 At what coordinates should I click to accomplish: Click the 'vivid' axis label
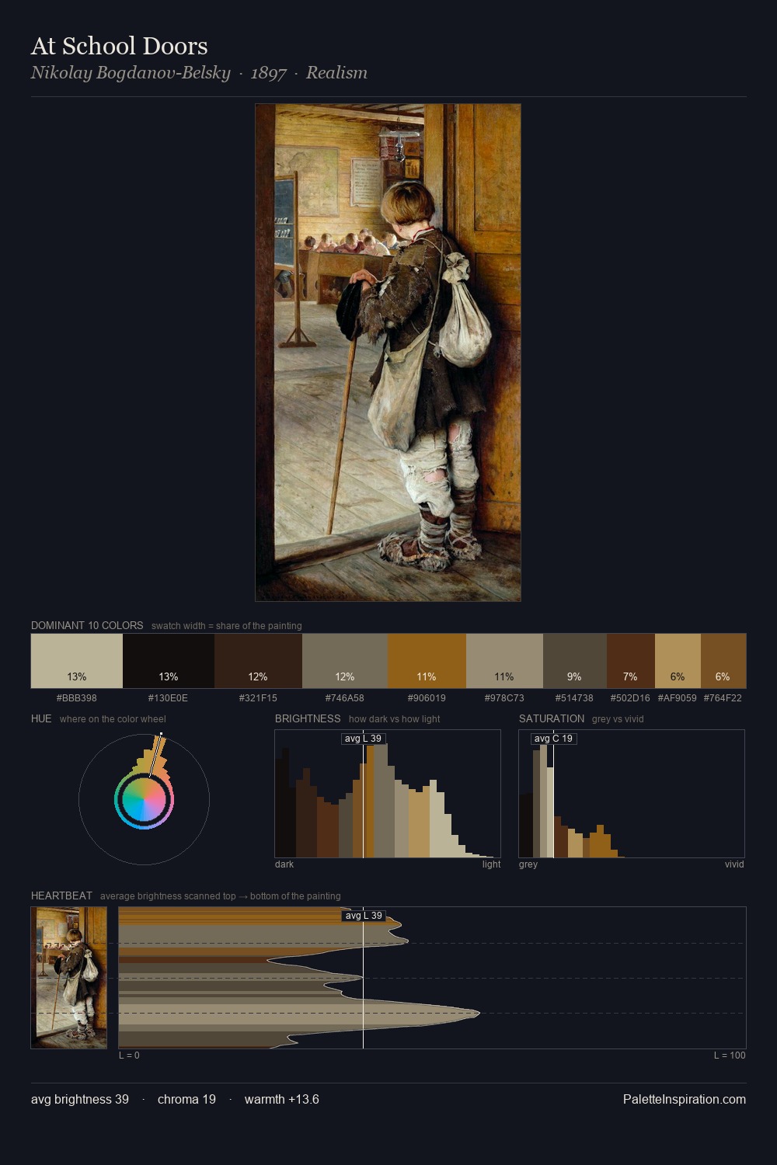(734, 864)
